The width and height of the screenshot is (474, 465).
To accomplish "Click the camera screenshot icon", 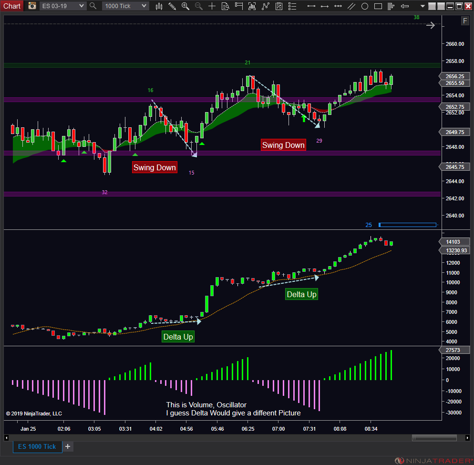I will pyautogui.click(x=32, y=6).
